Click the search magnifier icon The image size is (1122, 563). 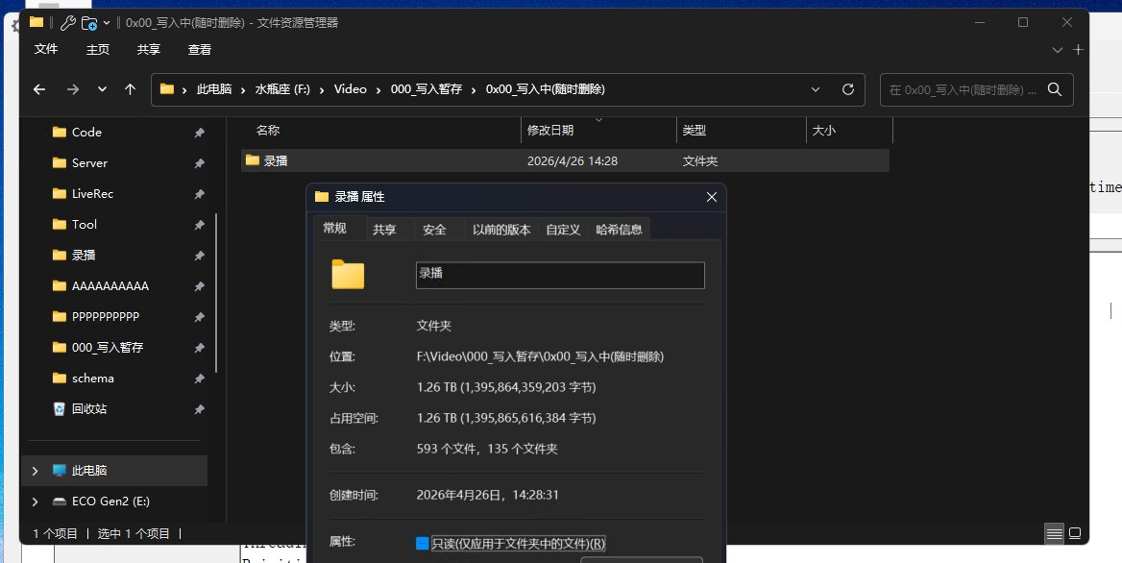1055,89
